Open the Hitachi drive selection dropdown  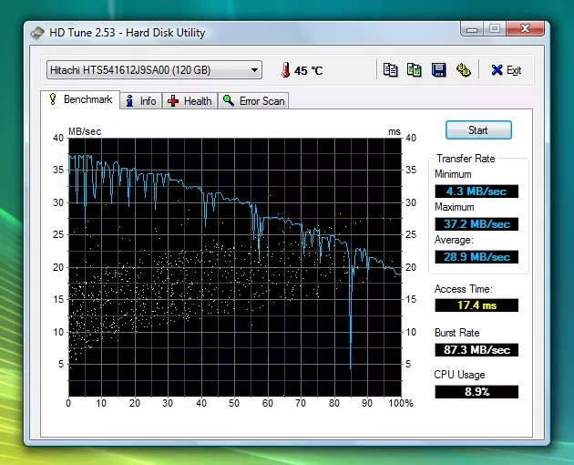coord(154,70)
